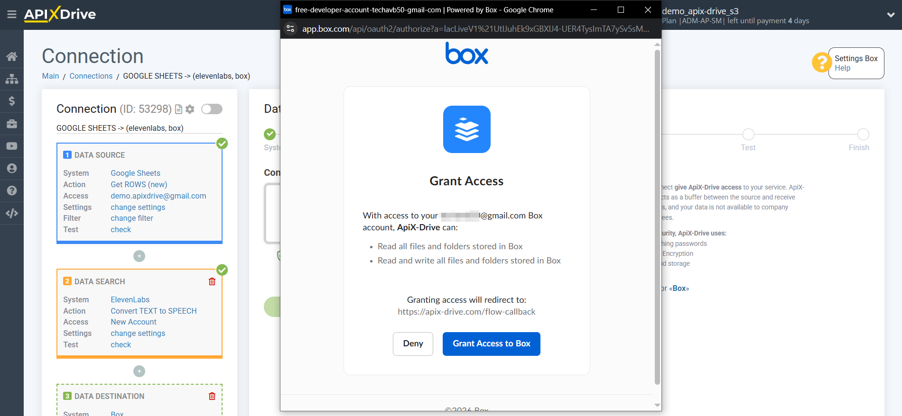Open the help question icon in sidebar
The width and height of the screenshot is (902, 416).
(12, 190)
